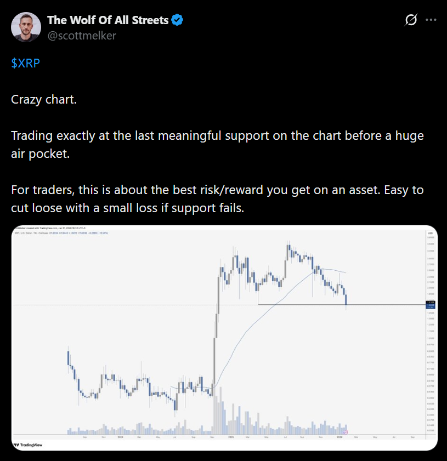
Task: Click the blue verified badge
Action: point(177,20)
